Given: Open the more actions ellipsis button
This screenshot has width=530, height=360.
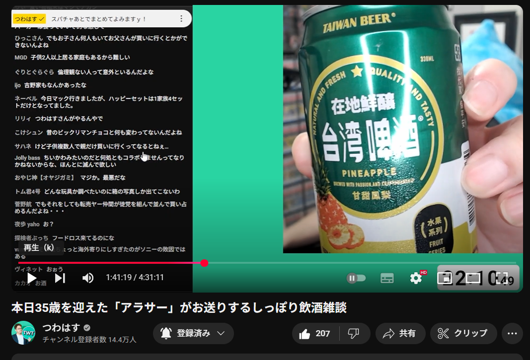Looking at the screenshot, I should [512, 333].
